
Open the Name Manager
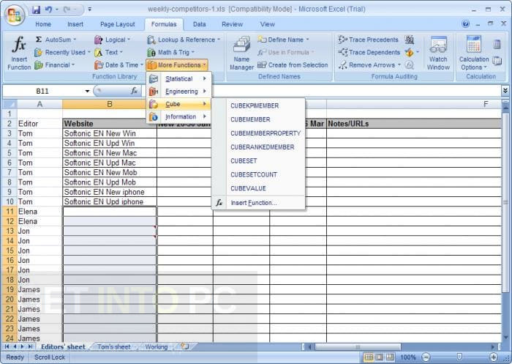(x=241, y=53)
